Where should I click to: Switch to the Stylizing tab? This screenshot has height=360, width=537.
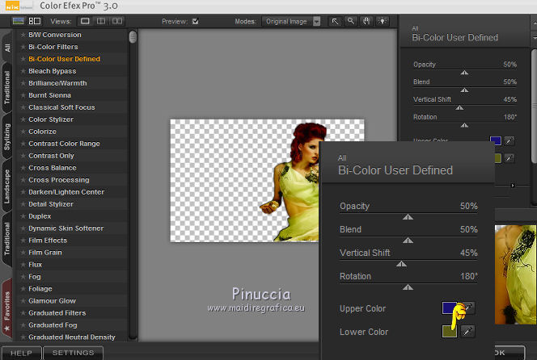pos(6,138)
